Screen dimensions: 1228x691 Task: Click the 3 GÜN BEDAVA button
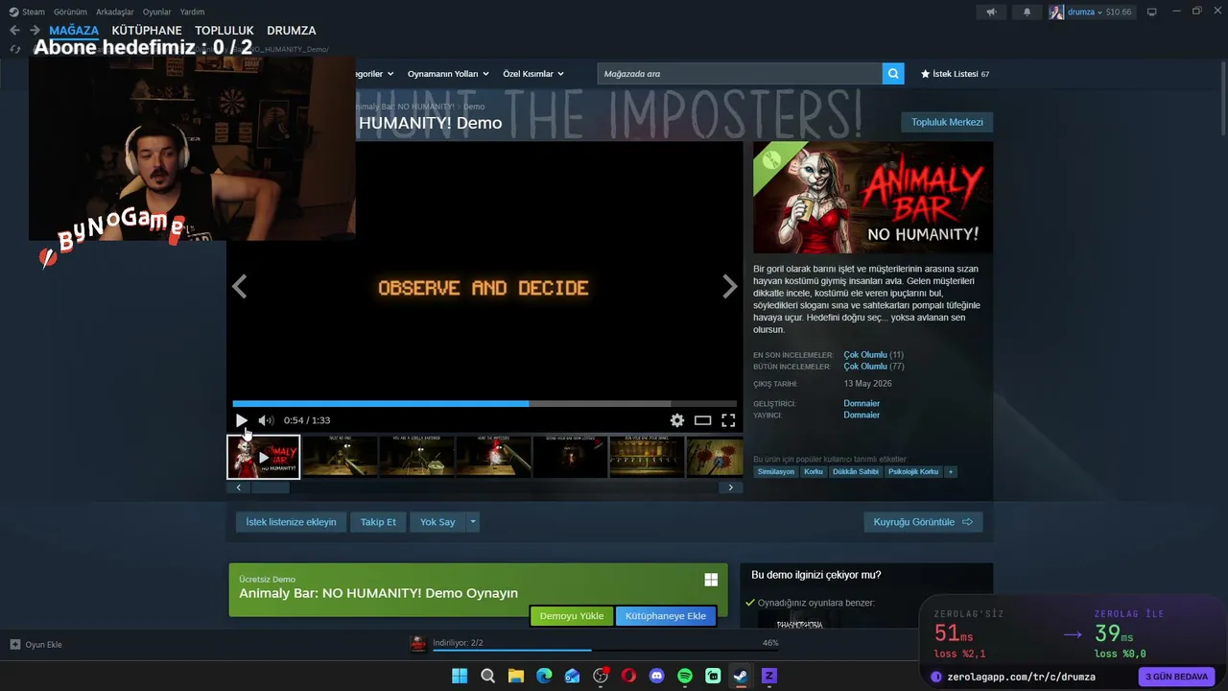pyautogui.click(x=1176, y=677)
